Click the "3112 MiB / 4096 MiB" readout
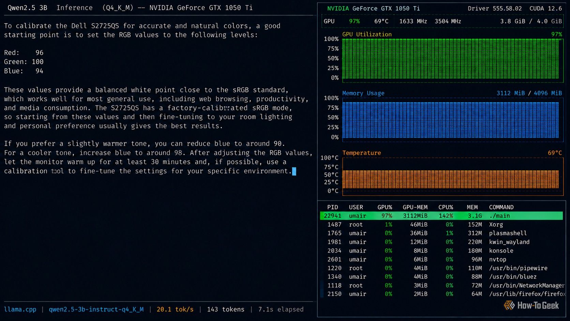The width and height of the screenshot is (570, 321). click(529, 93)
